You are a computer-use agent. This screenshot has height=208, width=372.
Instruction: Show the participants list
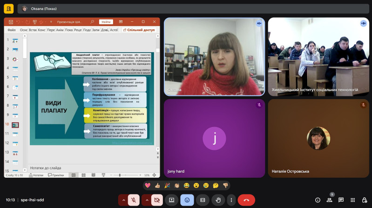point(329,200)
